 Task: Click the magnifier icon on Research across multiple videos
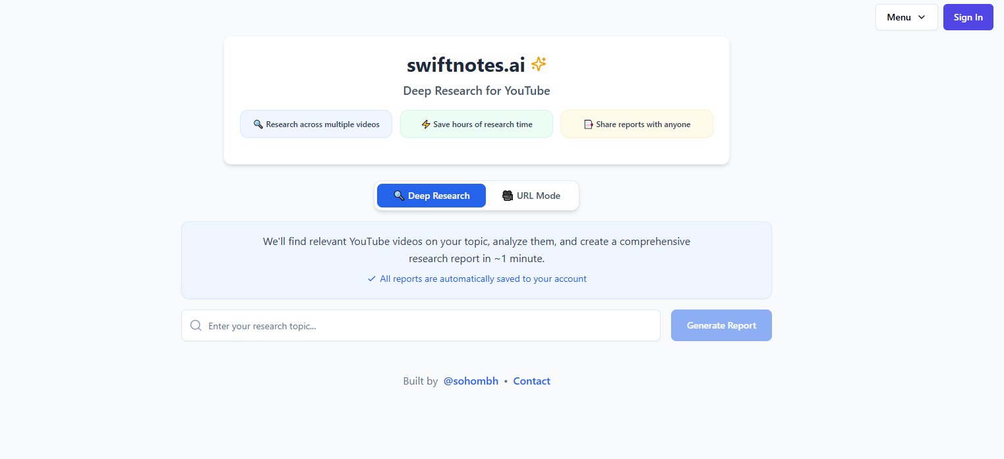258,124
